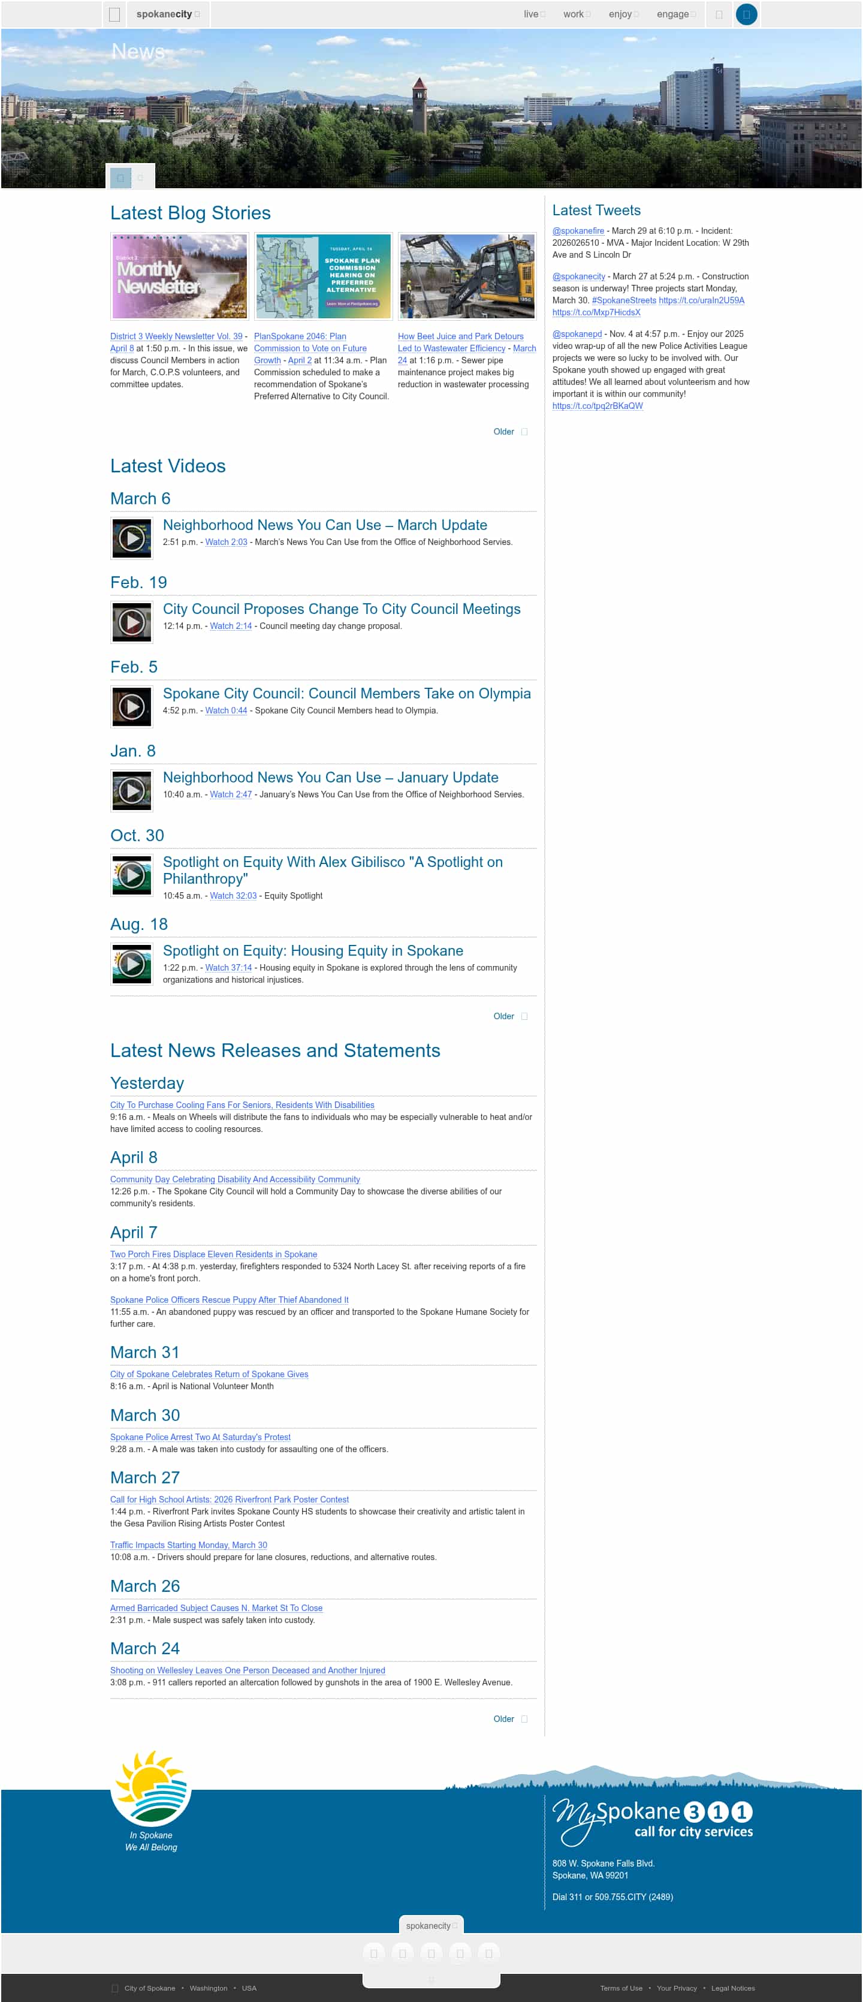Open Neighborhood News You Can Use March Update title
The image size is (863, 2002).
(325, 525)
